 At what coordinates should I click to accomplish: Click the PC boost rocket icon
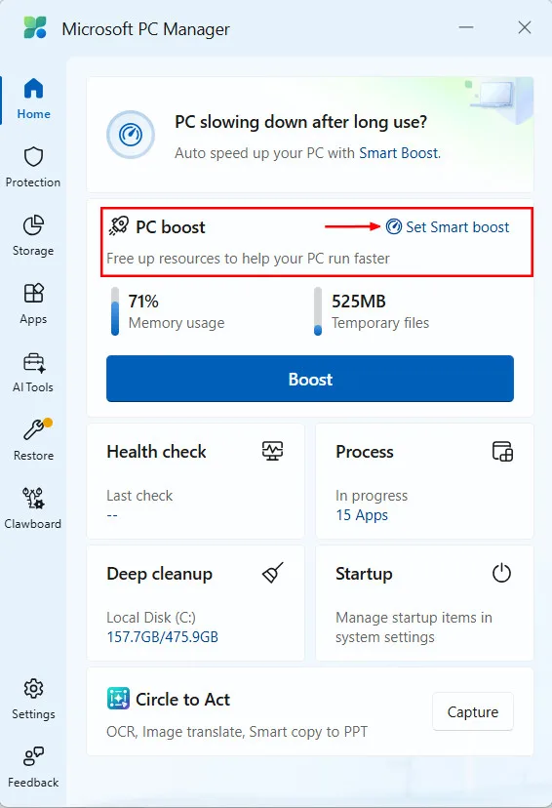click(x=119, y=226)
